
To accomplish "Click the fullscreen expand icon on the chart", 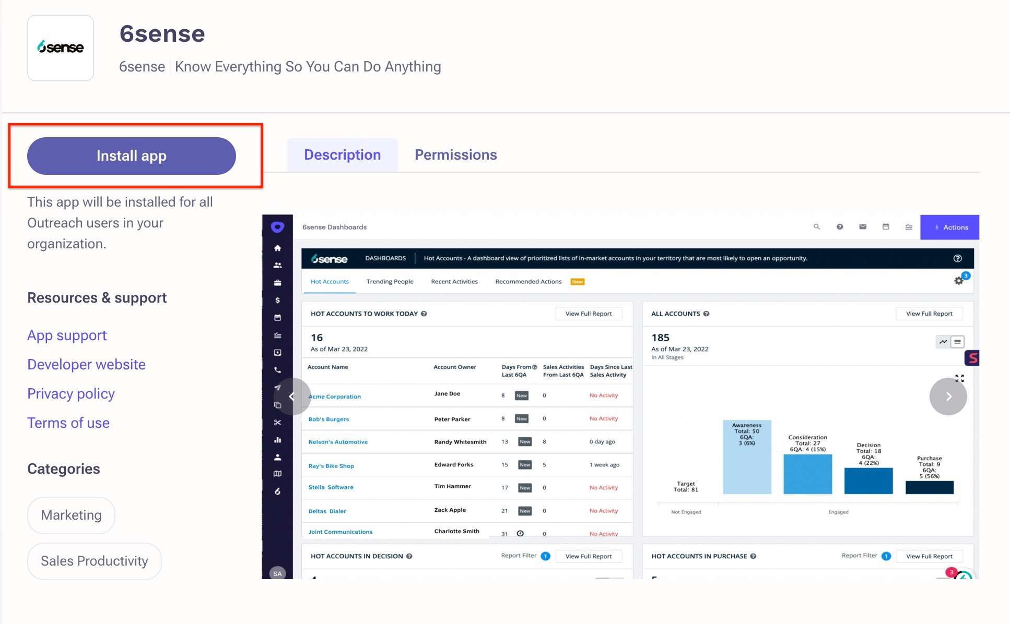I will (959, 378).
